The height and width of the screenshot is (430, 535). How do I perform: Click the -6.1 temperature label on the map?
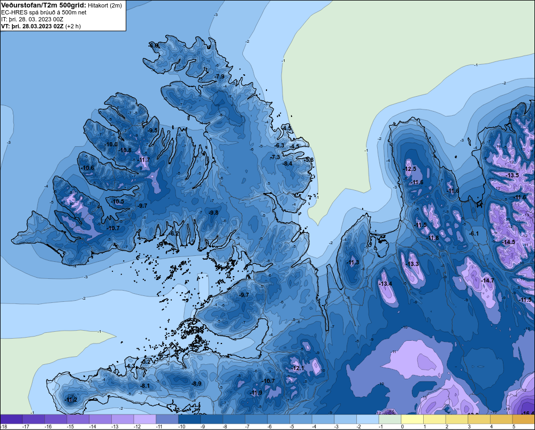474,233
